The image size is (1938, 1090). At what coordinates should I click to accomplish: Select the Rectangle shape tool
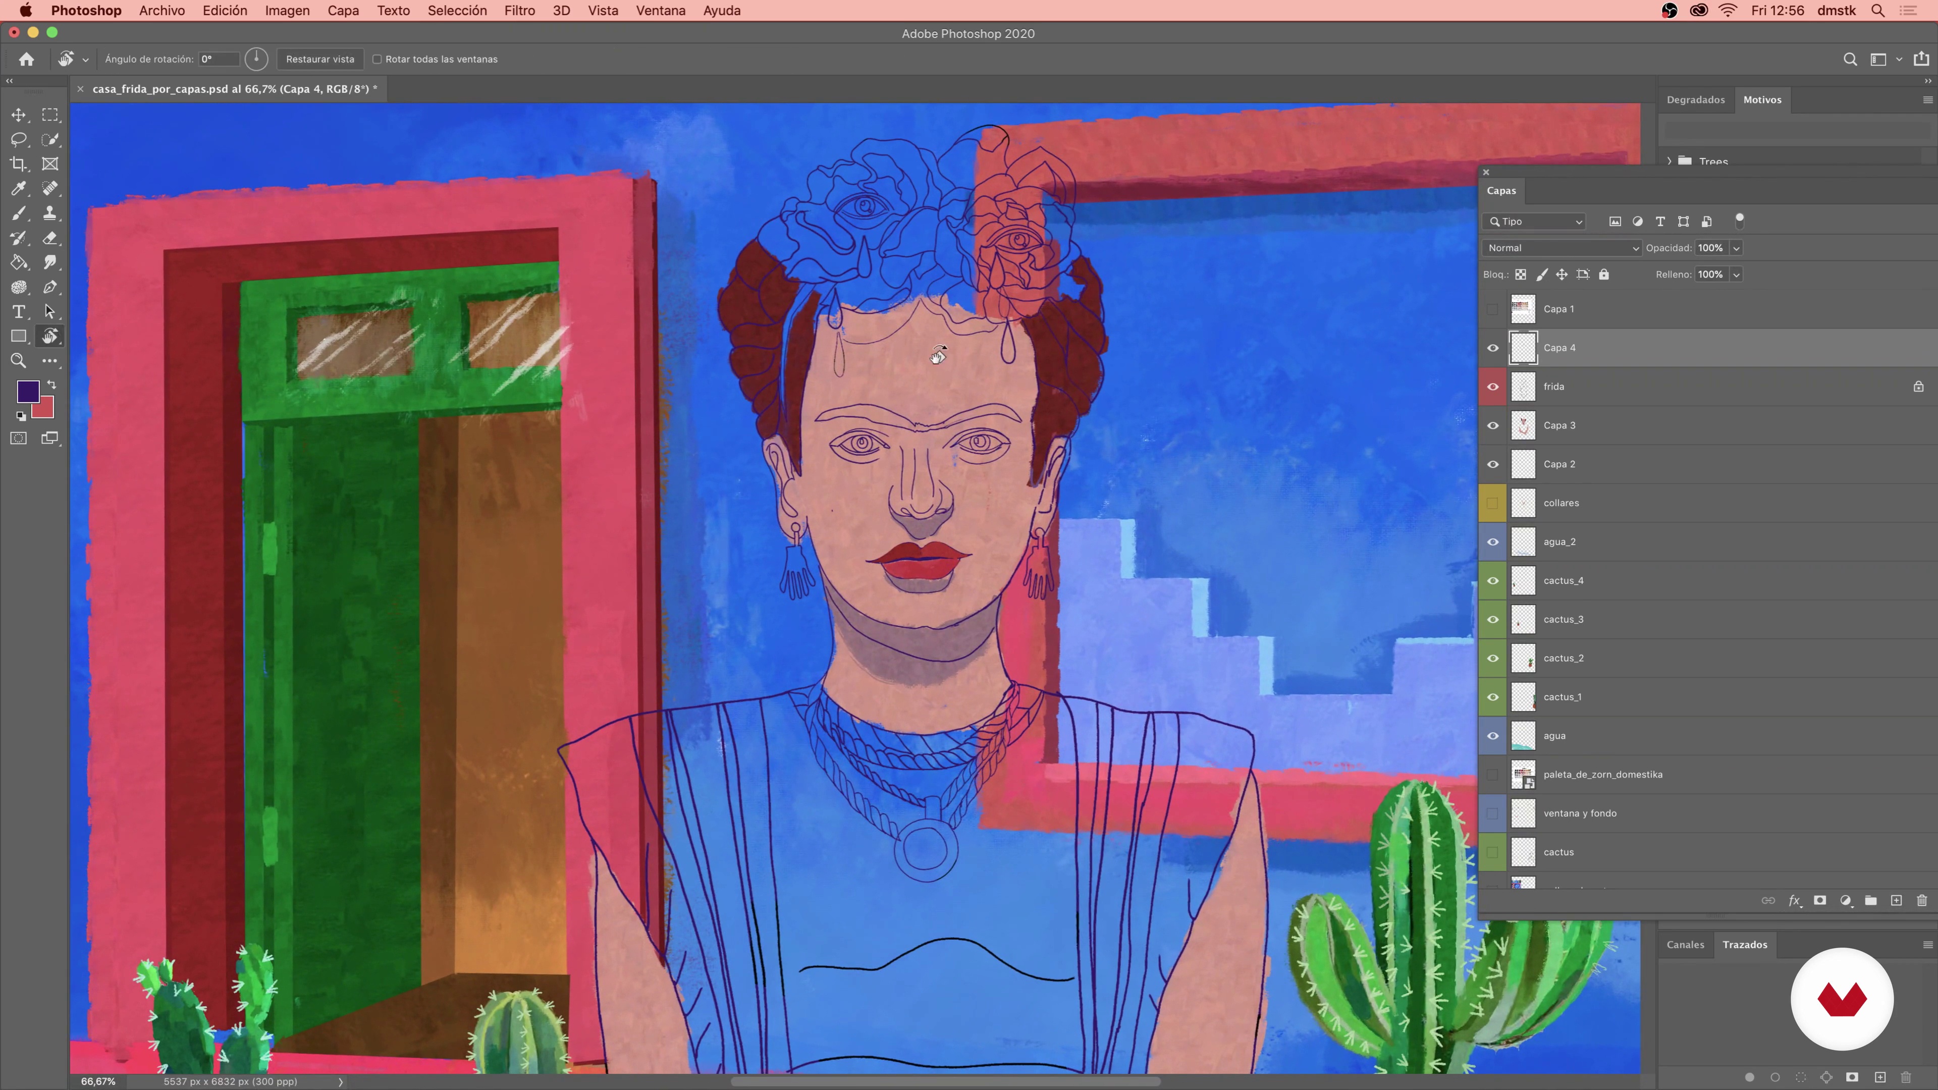pyautogui.click(x=19, y=336)
